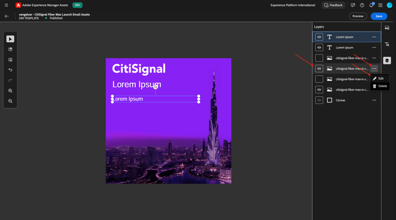Close the open more-options menu button

(x=374, y=69)
